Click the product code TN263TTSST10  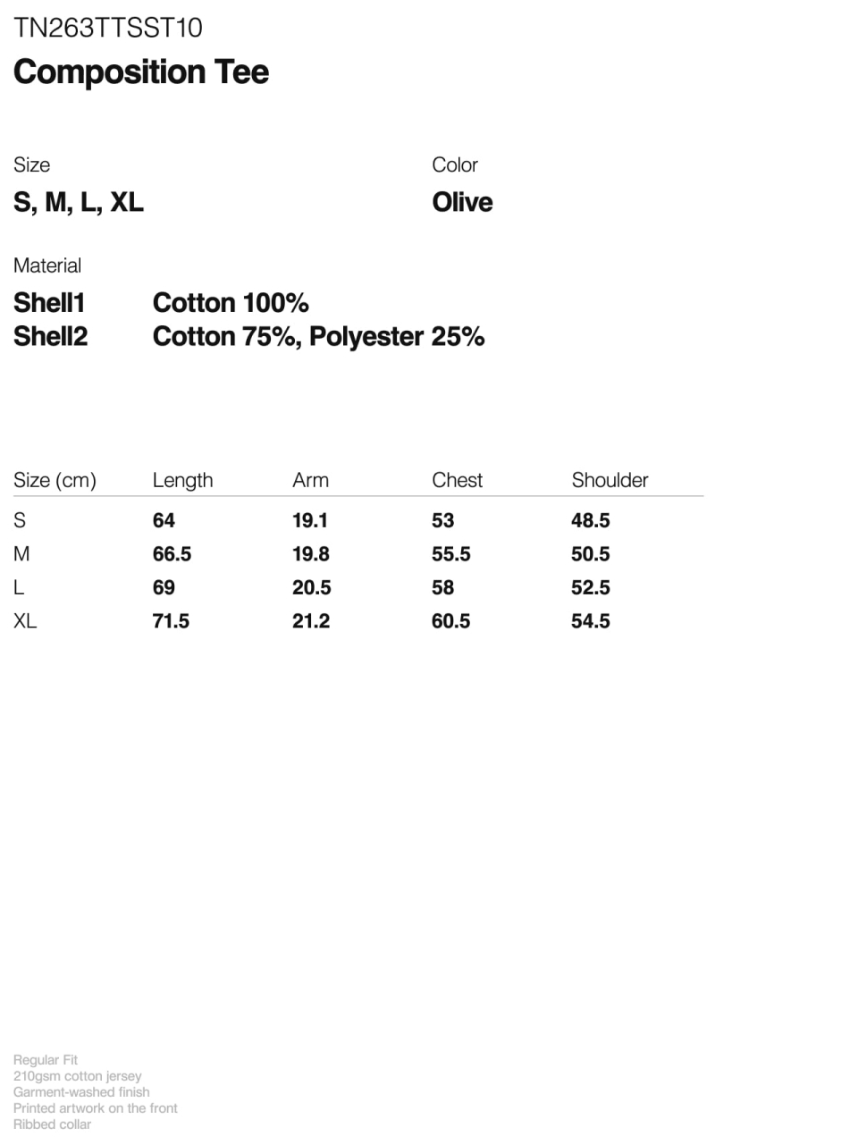click(x=108, y=28)
